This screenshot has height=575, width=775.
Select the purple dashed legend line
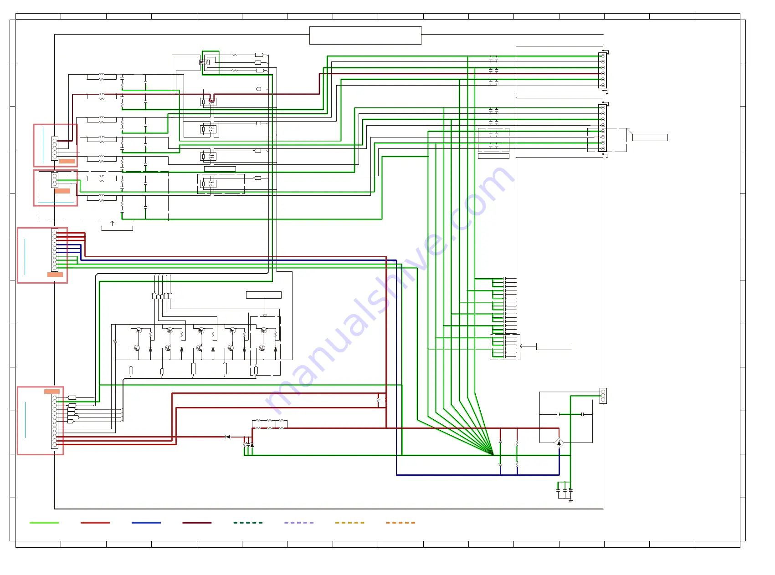pos(299,523)
